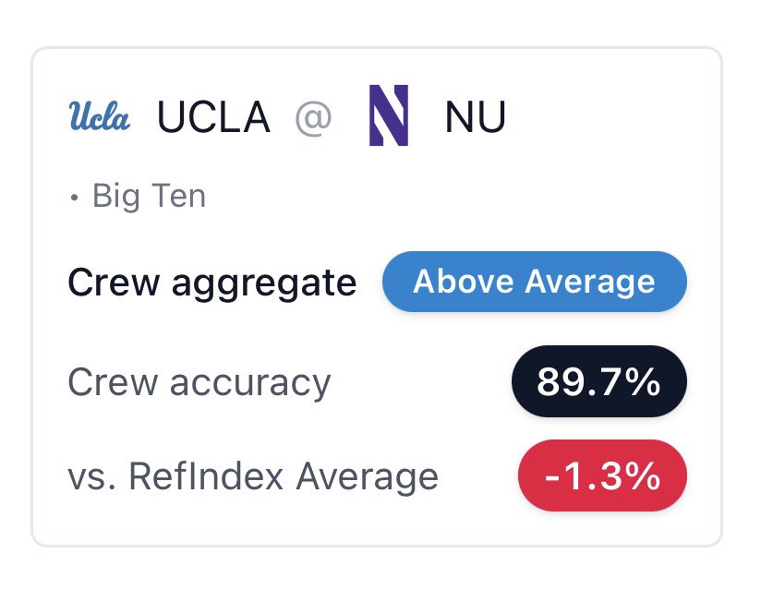Click the bullet before Big Ten
761x614 pixels.
coord(74,198)
